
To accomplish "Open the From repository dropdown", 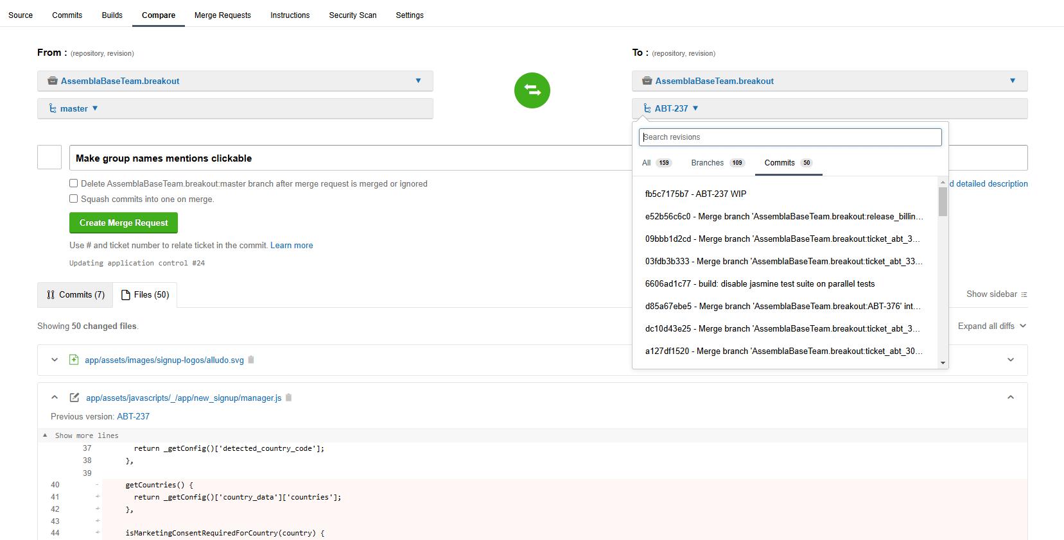I will 235,81.
